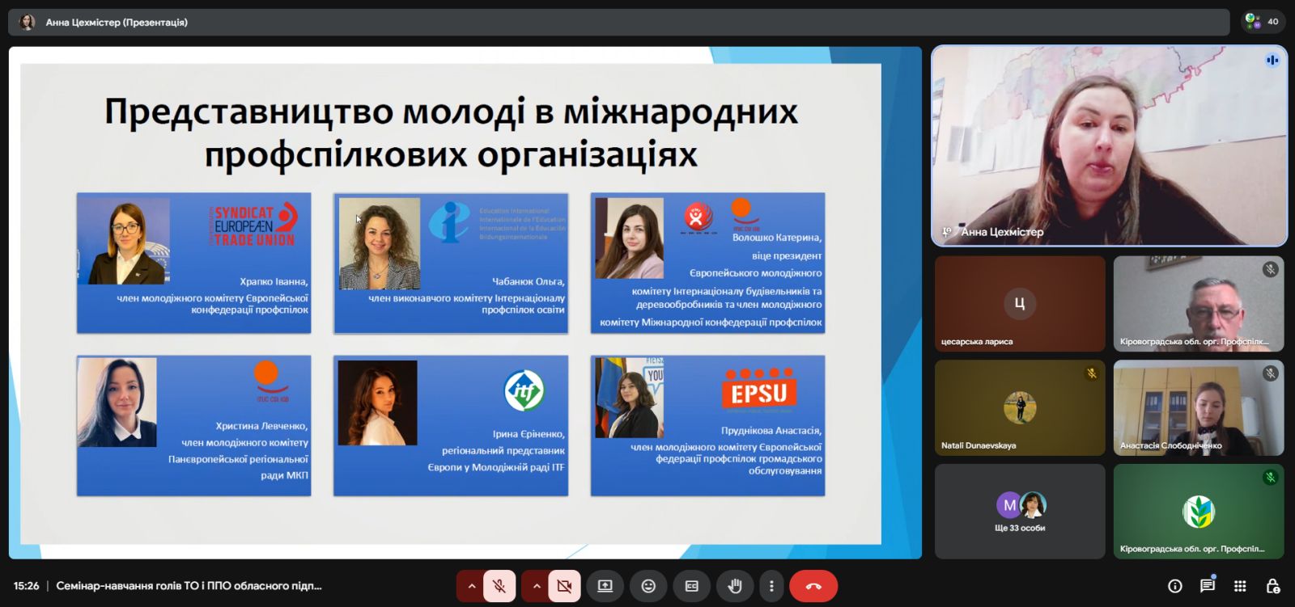The width and height of the screenshot is (1295, 607).
Task: Unmute the microphone
Action: 499,586
